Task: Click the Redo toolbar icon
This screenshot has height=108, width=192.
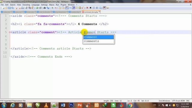Action: [x=40, y=8]
